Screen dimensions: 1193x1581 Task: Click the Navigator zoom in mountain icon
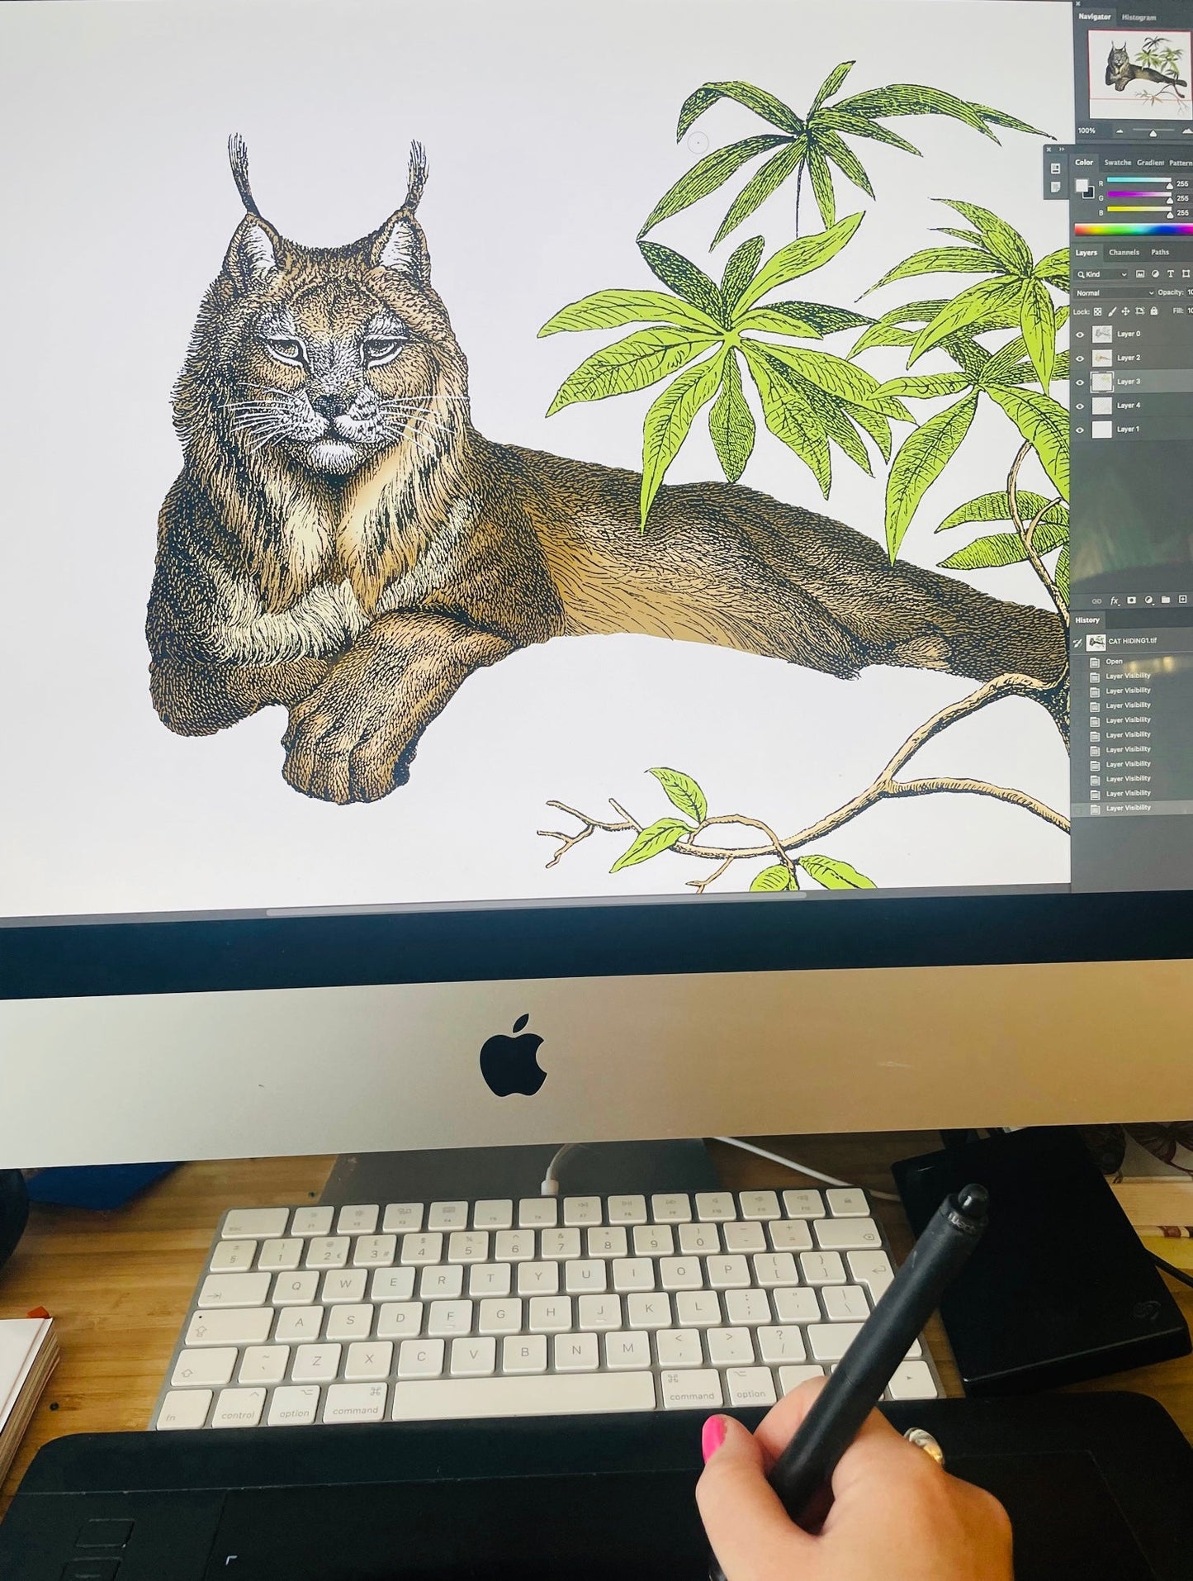[x=1186, y=131]
